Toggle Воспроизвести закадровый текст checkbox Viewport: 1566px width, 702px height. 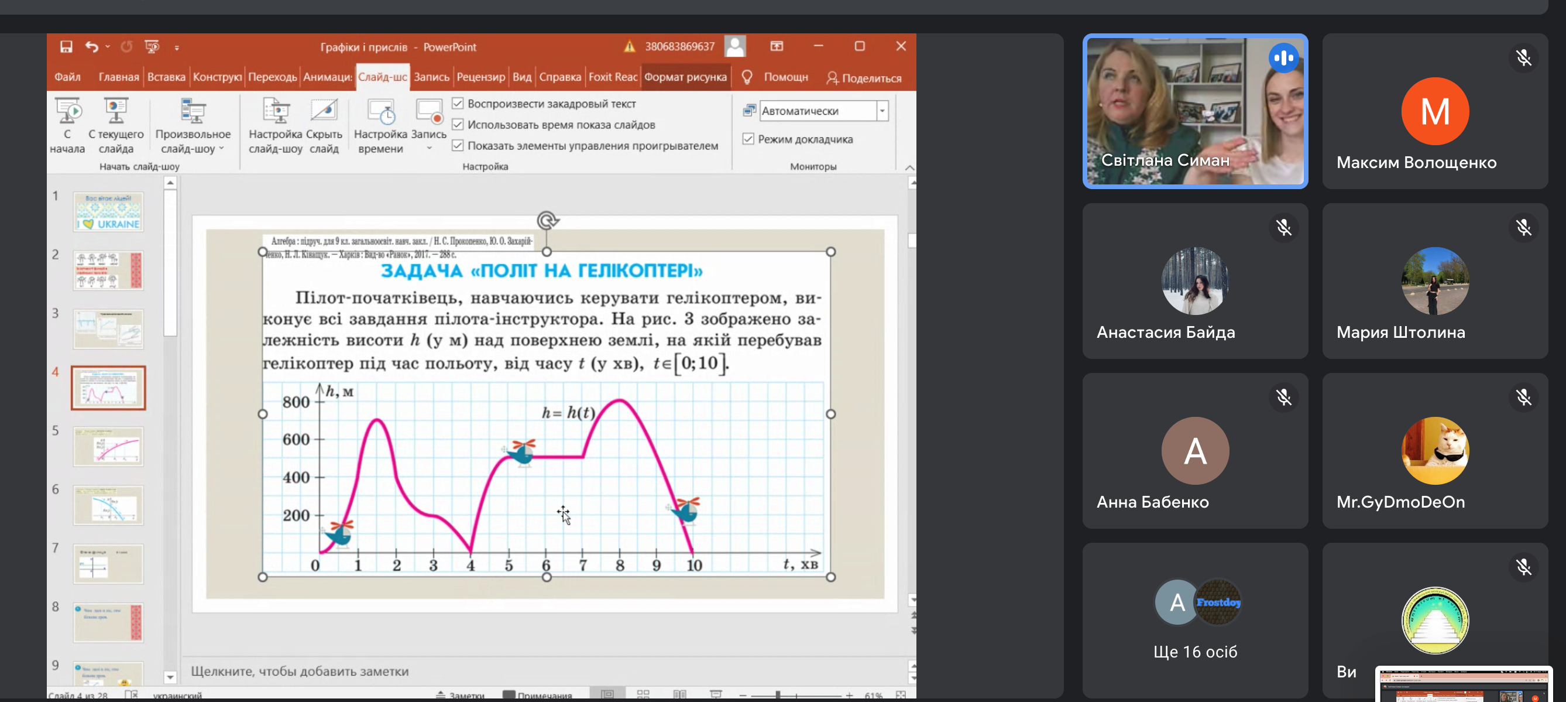tap(458, 104)
